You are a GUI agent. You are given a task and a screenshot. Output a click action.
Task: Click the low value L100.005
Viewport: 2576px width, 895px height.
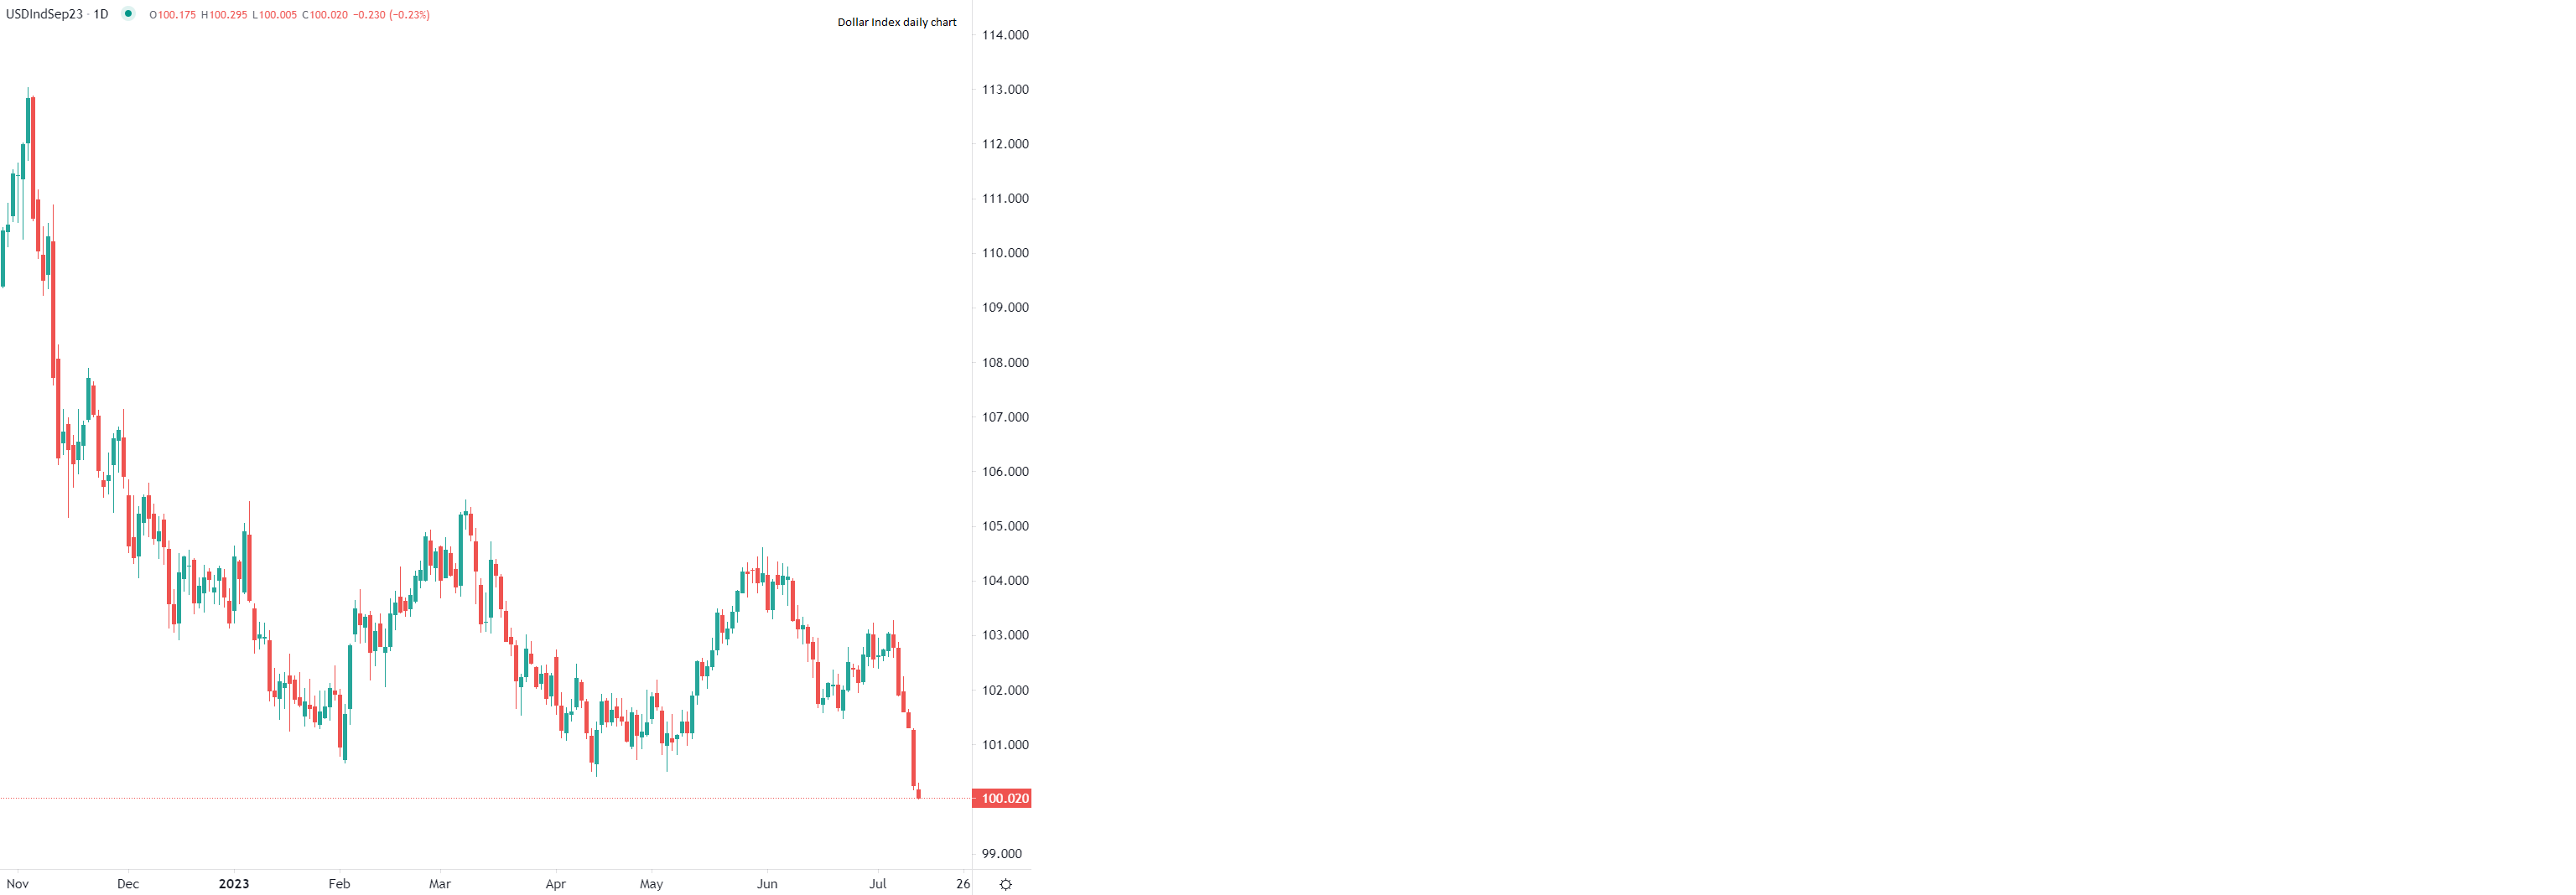(x=275, y=15)
